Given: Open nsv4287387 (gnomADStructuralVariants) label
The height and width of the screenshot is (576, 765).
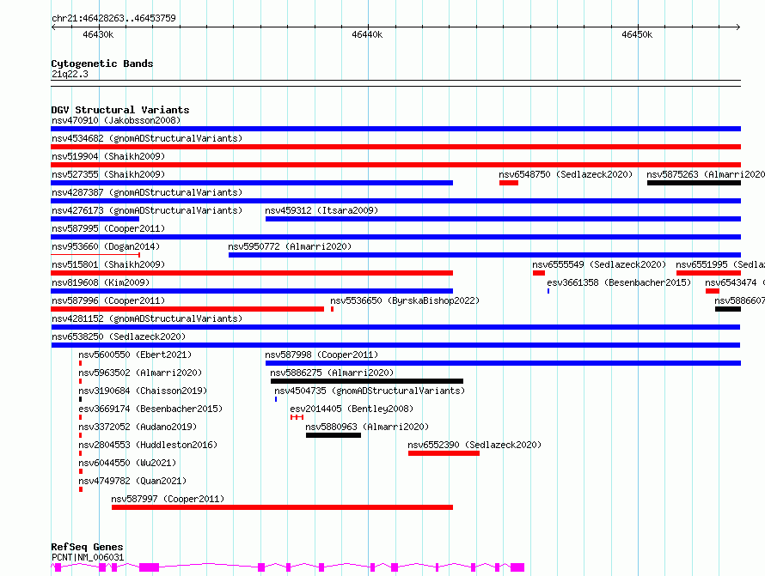Looking at the screenshot, I should coord(147,192).
